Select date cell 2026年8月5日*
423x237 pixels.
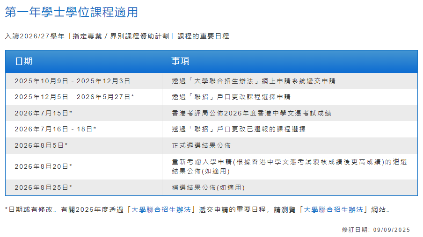click(41, 145)
